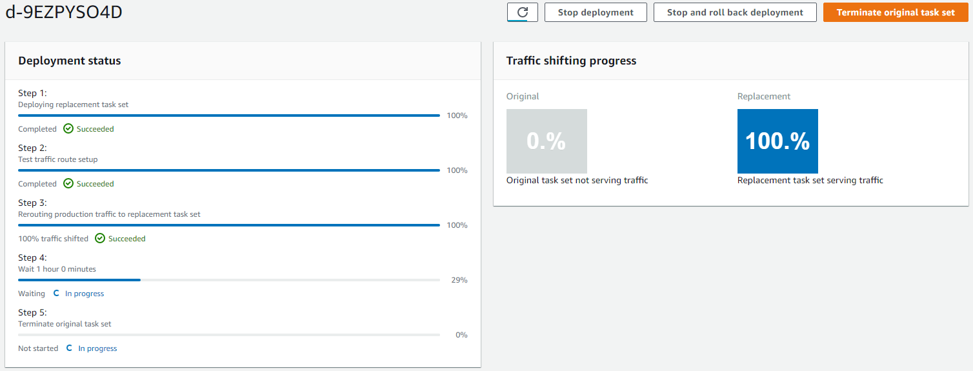Click the Step 5 terminate progress bar
973x371 pixels.
229,335
